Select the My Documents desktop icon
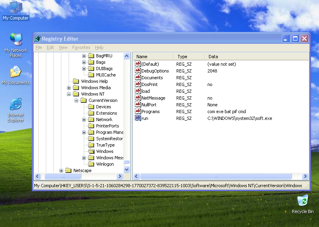Viewport: 319px width, 227px height. point(16,75)
